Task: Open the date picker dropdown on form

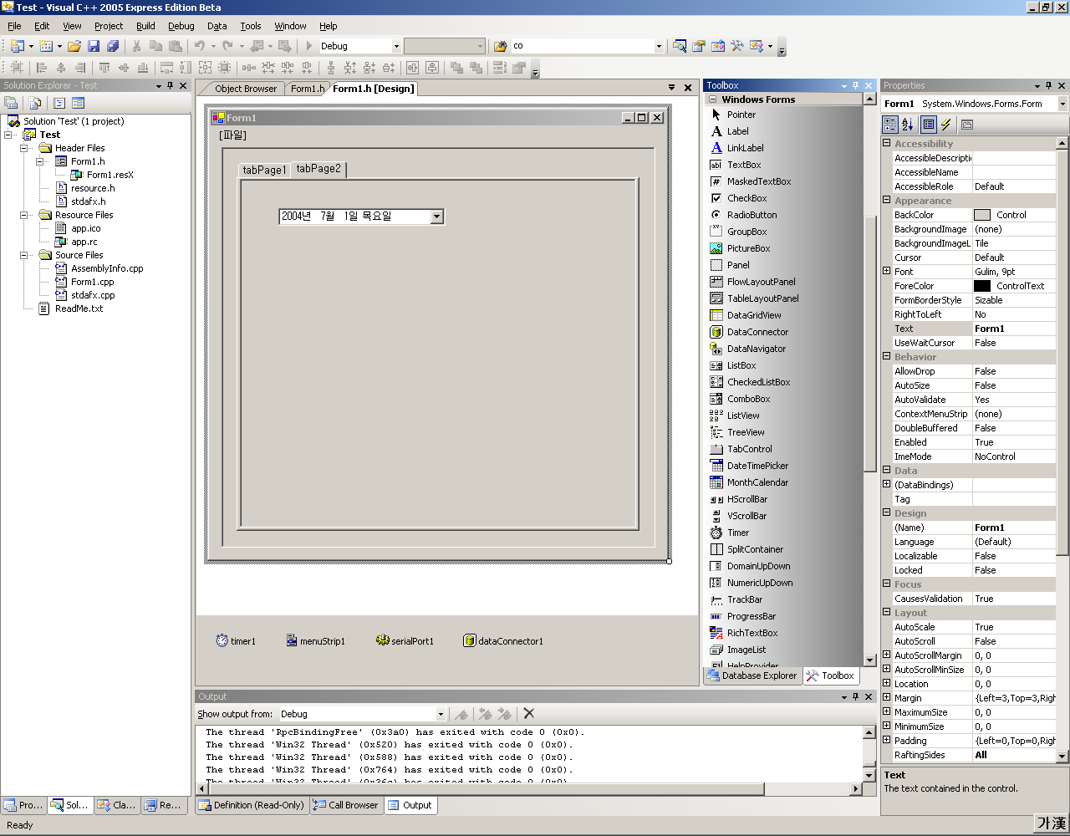Action: [436, 217]
